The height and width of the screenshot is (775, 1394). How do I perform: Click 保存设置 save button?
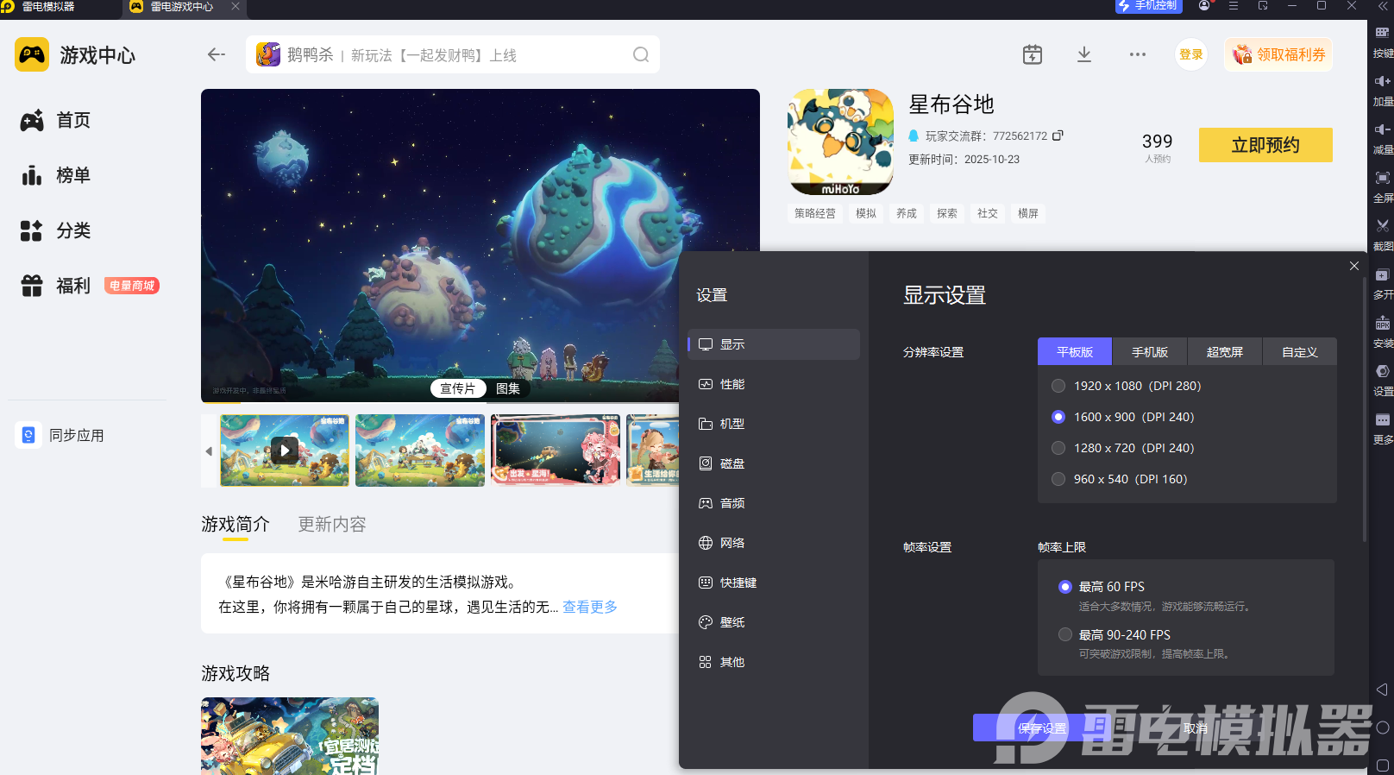tap(1042, 728)
